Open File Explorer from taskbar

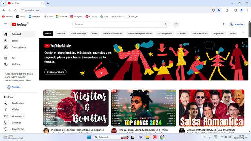[x=147, y=137]
